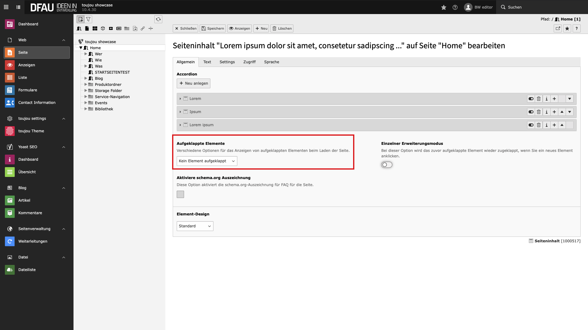The image size is (588, 330).
Task: Click the Speichern button
Action: (x=213, y=28)
